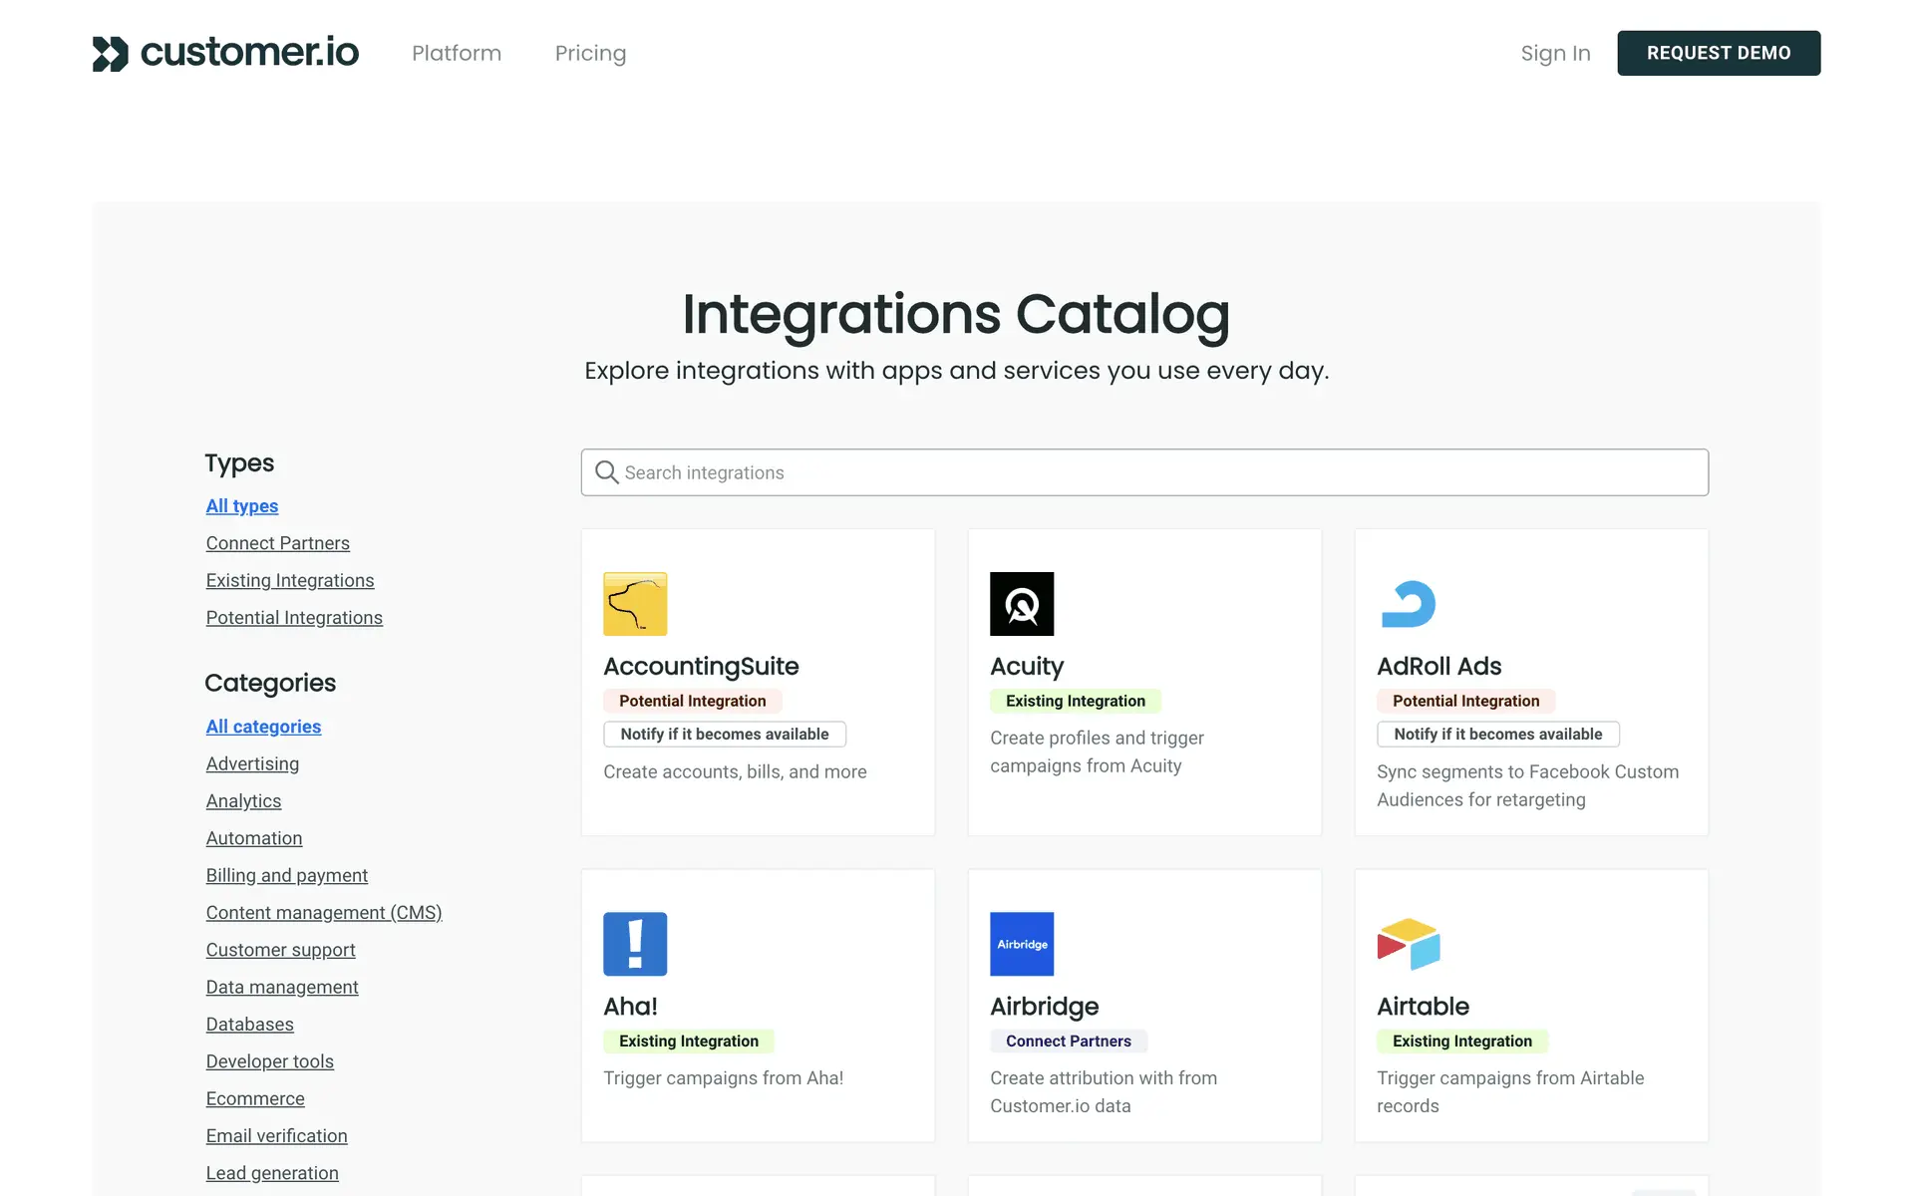Filter by Billing and payment category

tap(287, 875)
